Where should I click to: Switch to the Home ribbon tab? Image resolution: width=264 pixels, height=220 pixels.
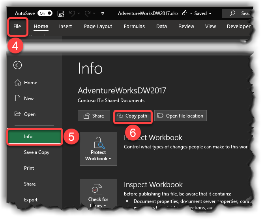click(41, 27)
